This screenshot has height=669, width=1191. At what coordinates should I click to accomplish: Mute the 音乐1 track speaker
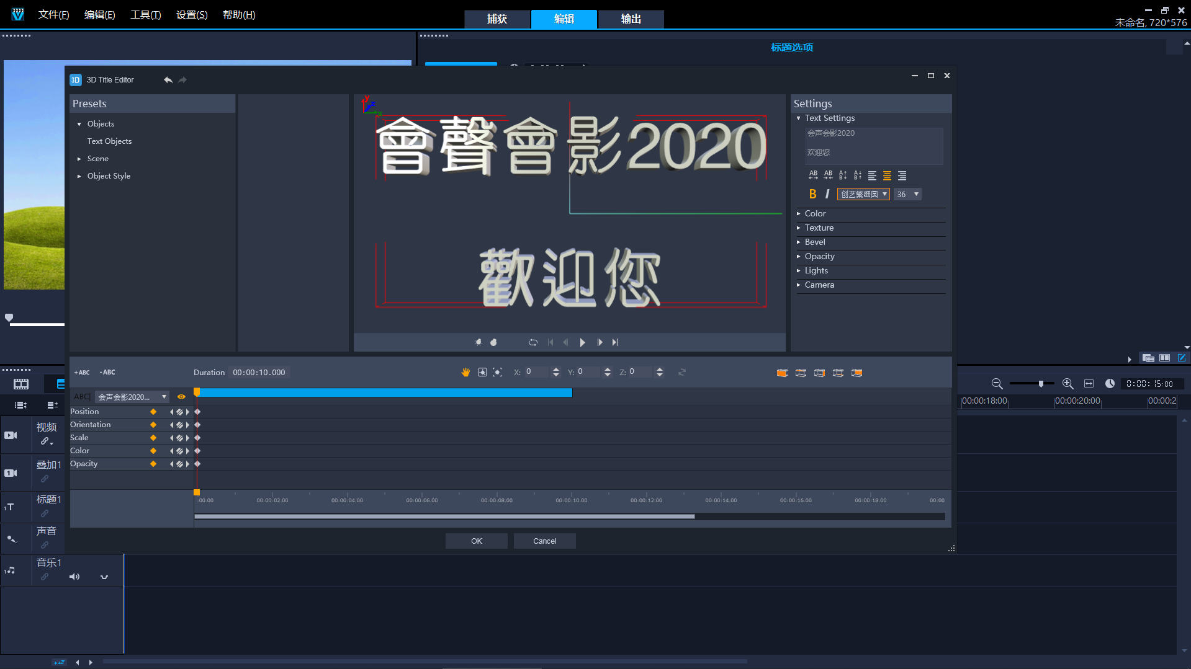tap(74, 577)
